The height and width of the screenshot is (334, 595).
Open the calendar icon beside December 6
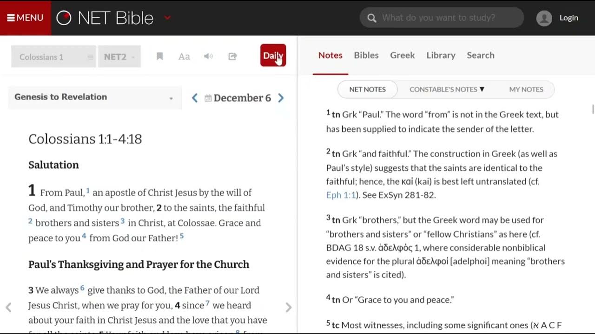coord(208,98)
